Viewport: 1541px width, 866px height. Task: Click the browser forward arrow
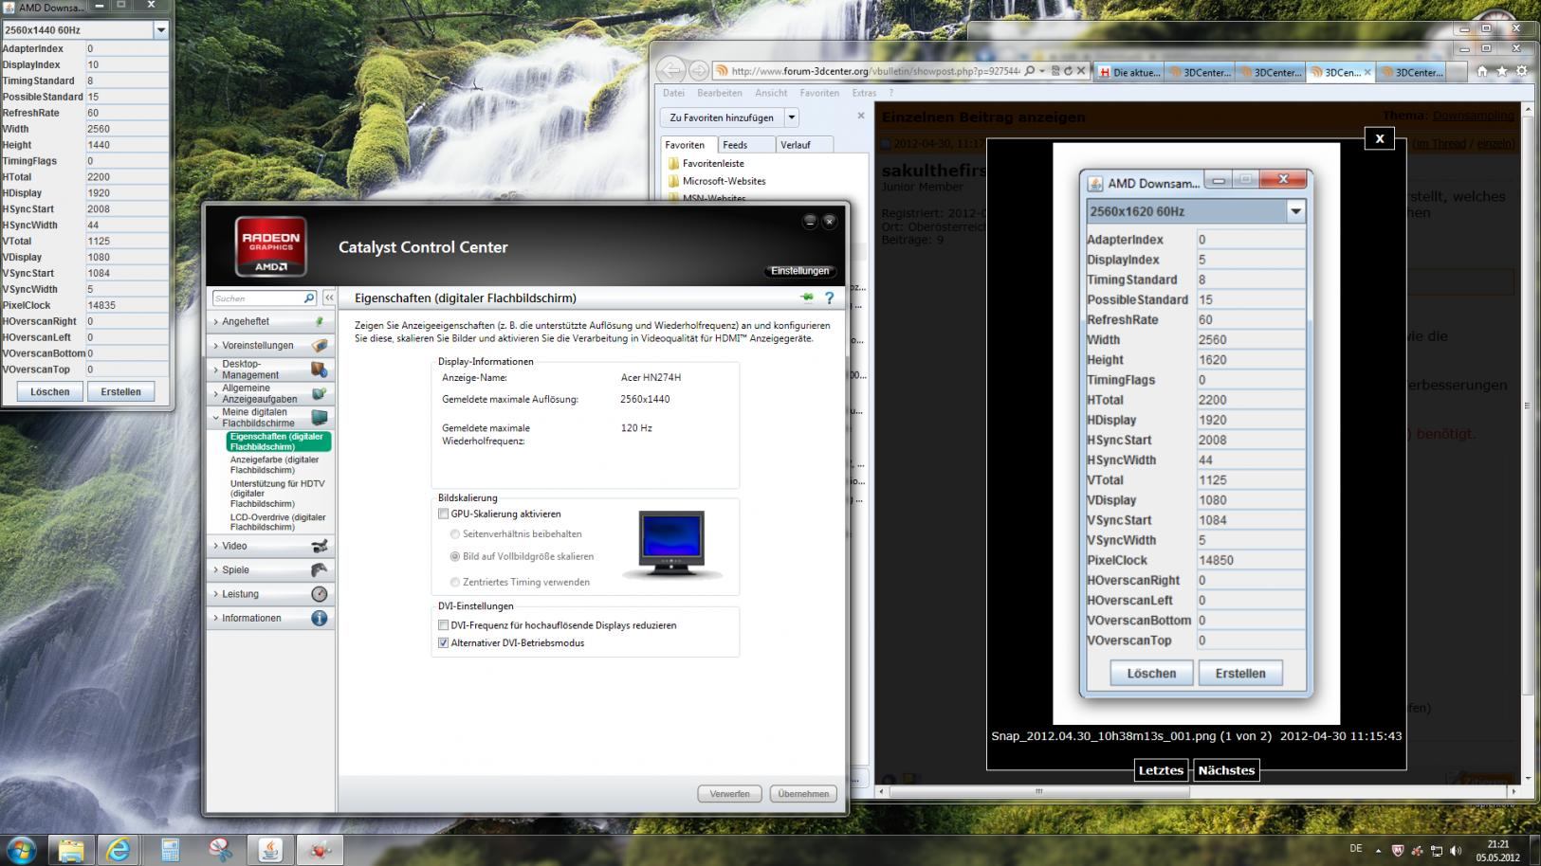(x=699, y=70)
